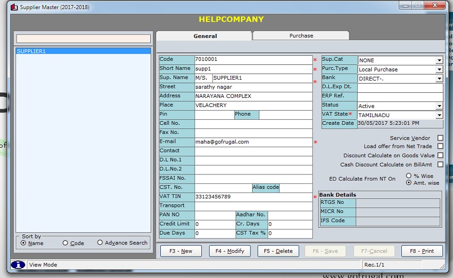Check Discount Calculate on Goods Value
The height and width of the screenshot is (278, 453).
click(440, 155)
